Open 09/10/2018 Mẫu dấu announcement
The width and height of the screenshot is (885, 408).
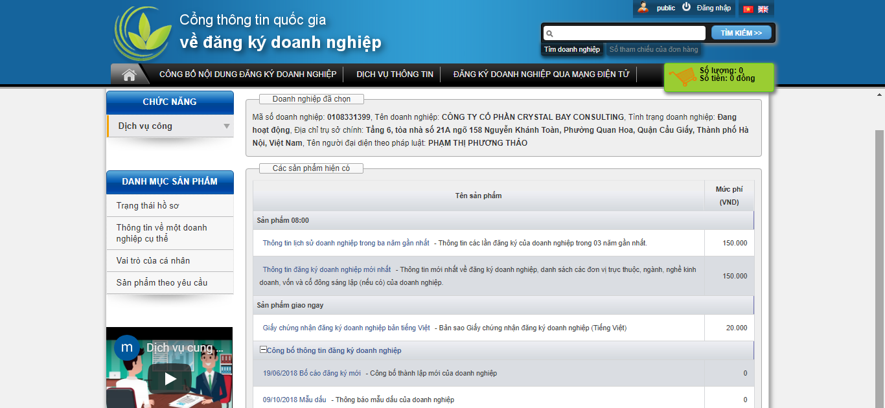(x=295, y=400)
